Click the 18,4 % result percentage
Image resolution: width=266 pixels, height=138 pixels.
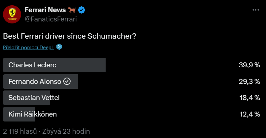(250, 98)
